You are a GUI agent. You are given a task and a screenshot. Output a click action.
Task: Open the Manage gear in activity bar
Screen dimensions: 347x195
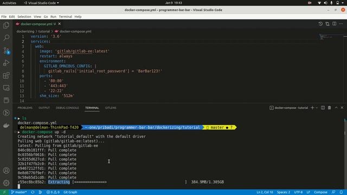tap(6, 183)
